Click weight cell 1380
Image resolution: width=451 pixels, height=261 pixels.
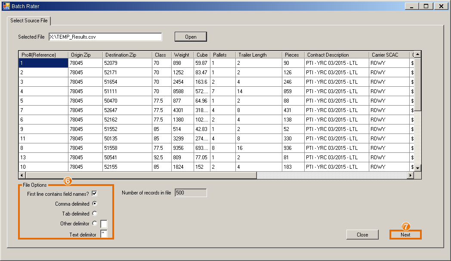pos(182,120)
